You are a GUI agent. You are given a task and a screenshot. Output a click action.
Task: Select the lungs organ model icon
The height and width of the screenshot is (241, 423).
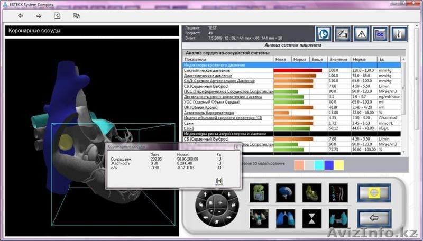tap(286, 218)
